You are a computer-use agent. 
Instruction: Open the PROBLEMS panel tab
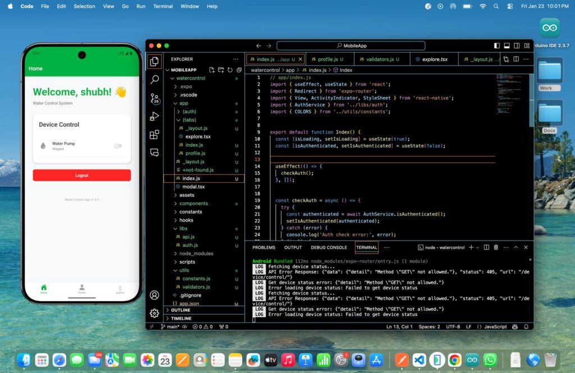pos(263,247)
